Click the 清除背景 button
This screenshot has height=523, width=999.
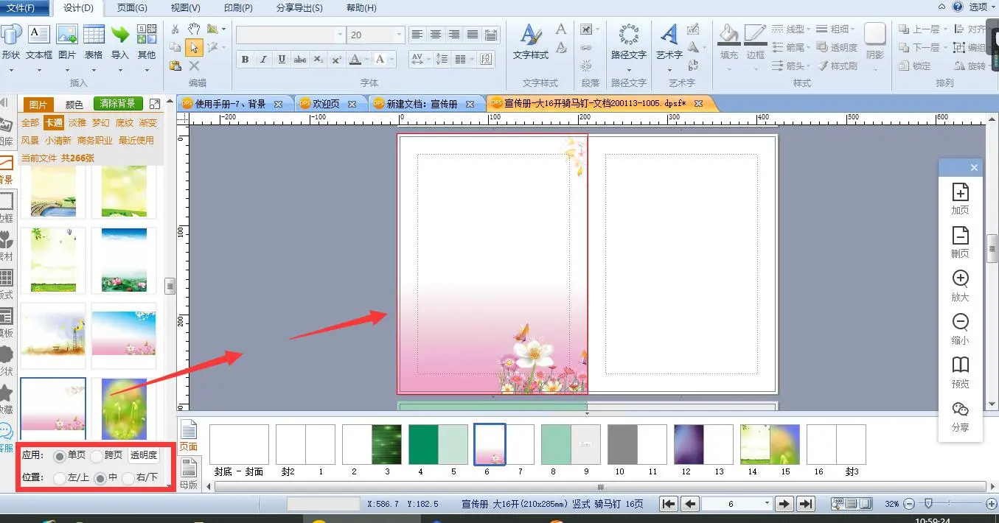117,104
